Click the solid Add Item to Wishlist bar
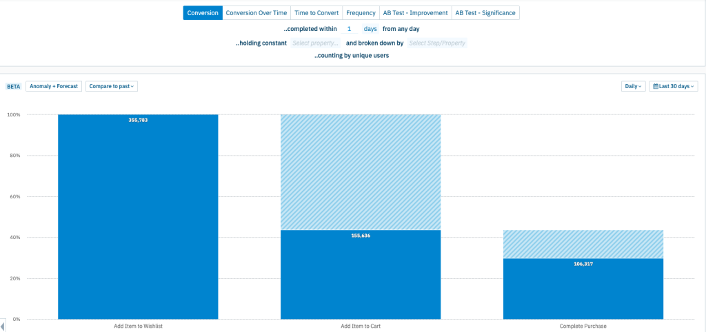 click(x=138, y=217)
